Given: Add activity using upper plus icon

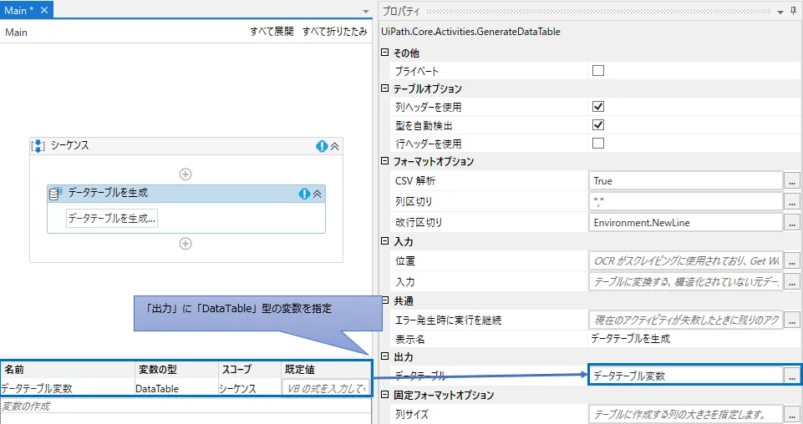Looking at the screenshot, I should 186,174.
